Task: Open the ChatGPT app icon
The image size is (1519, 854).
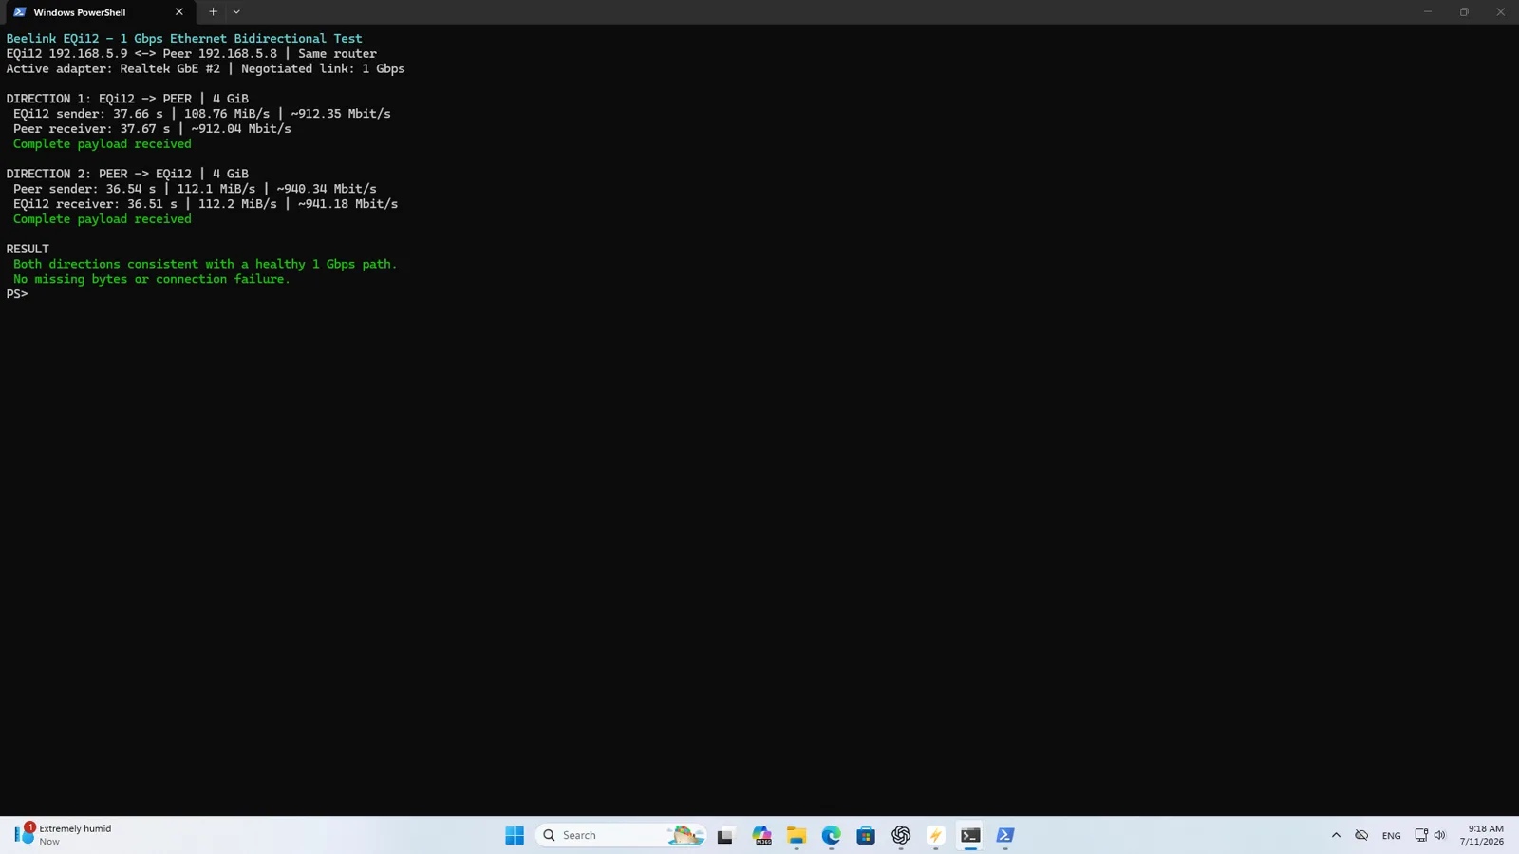Action: pos(901,835)
